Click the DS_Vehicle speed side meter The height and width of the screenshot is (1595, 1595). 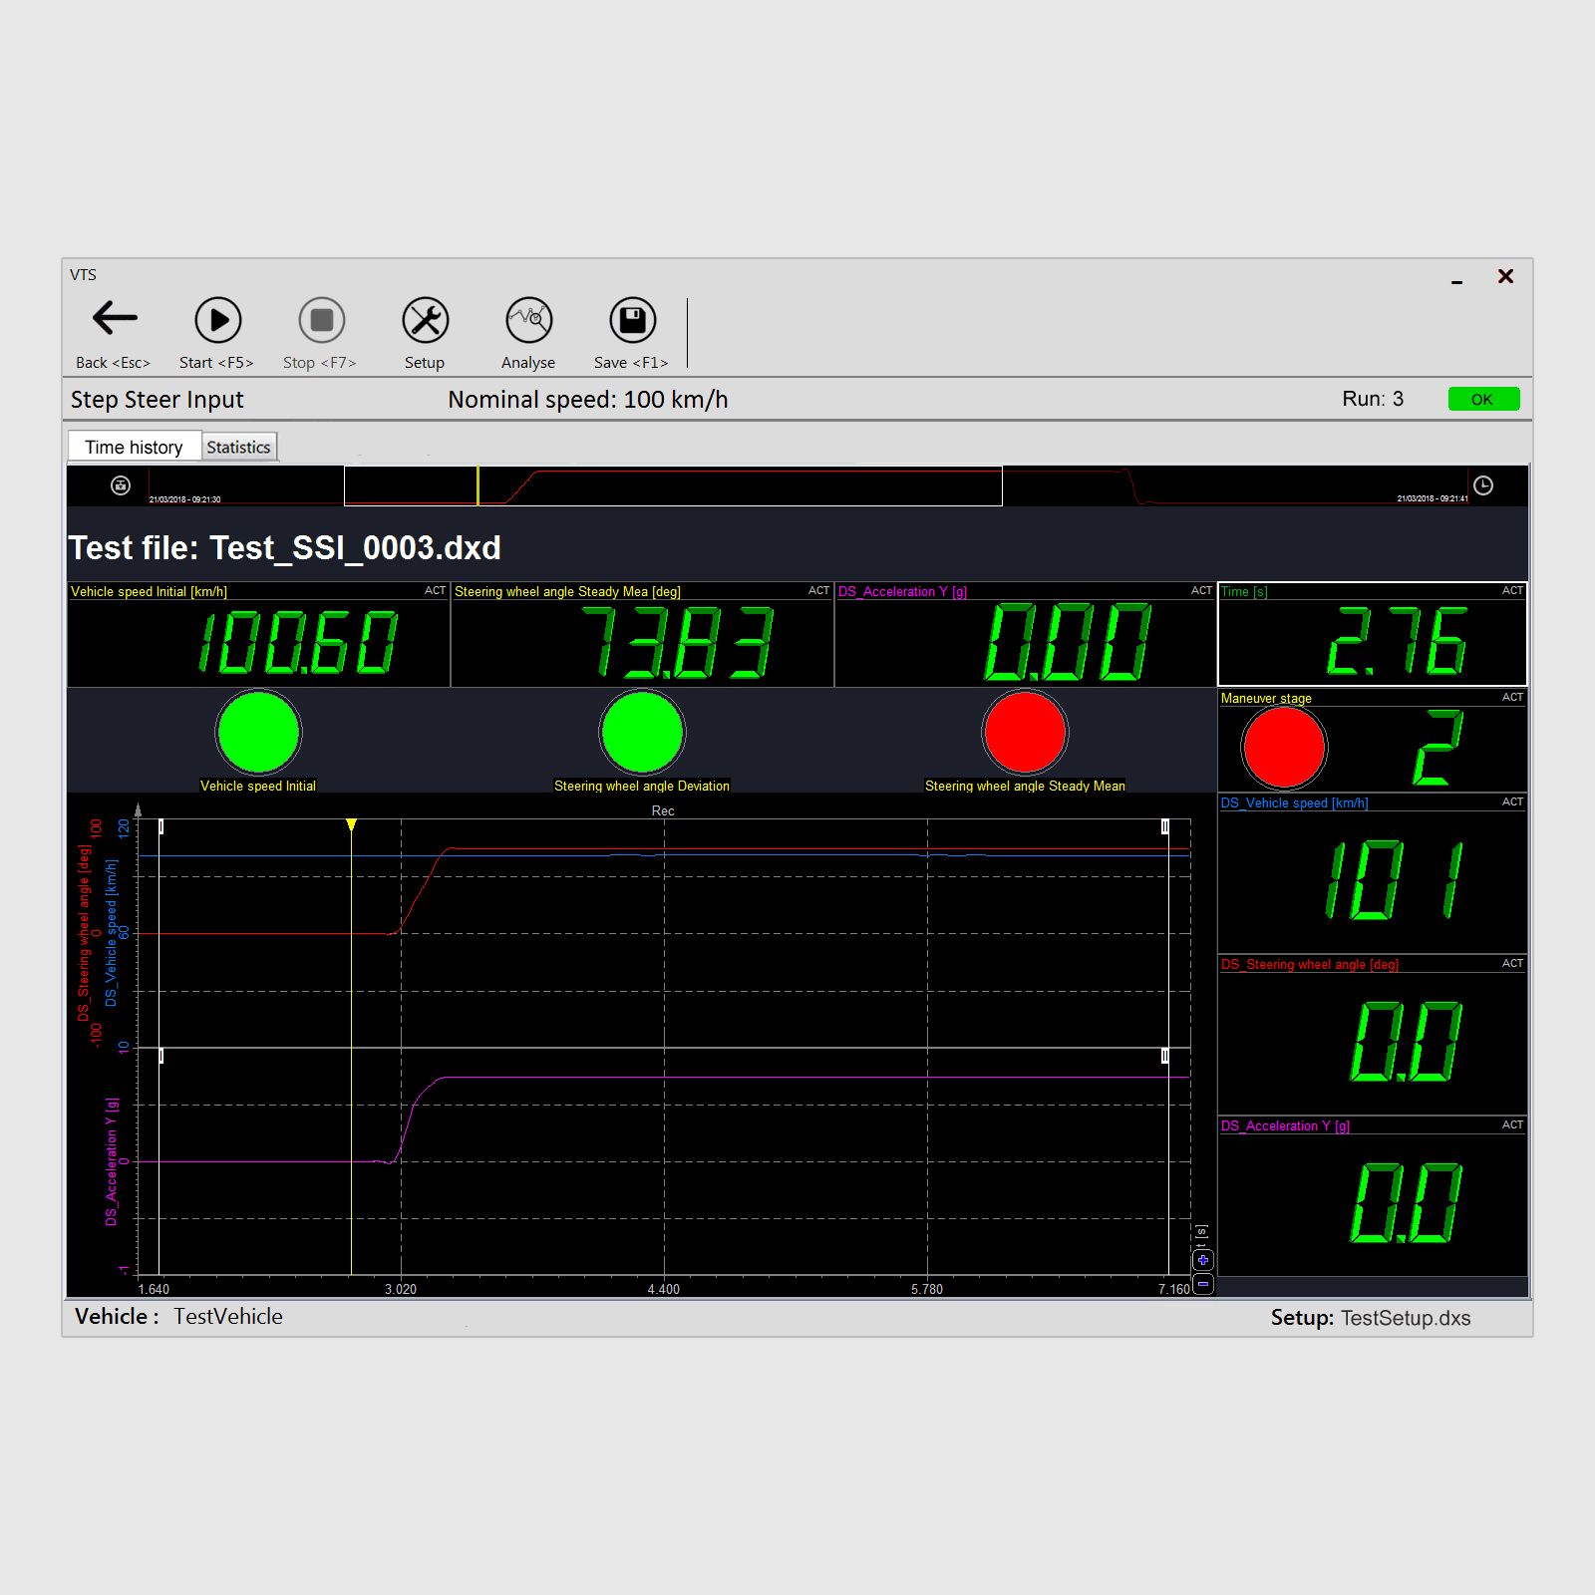[x=1373, y=873]
